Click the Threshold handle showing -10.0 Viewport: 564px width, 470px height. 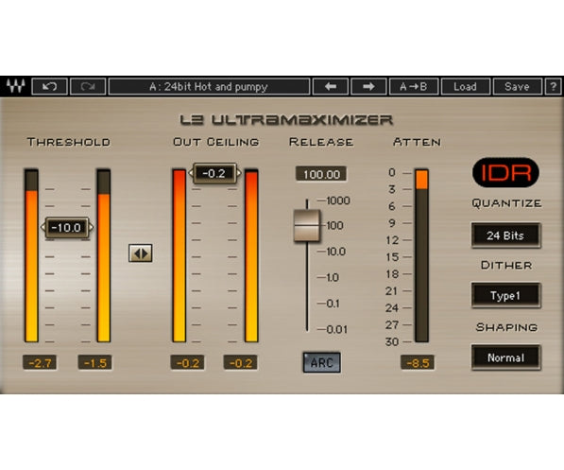point(67,227)
